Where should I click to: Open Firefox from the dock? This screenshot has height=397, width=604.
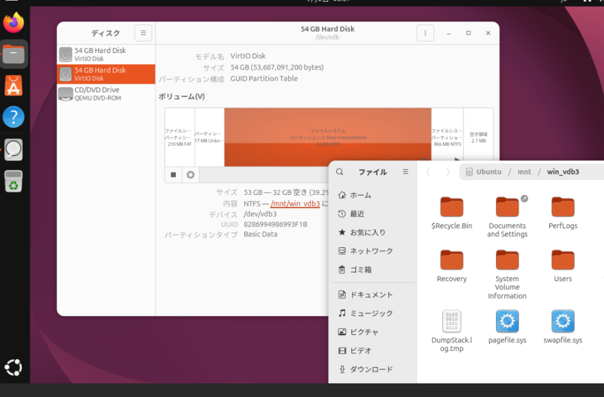coord(14,23)
